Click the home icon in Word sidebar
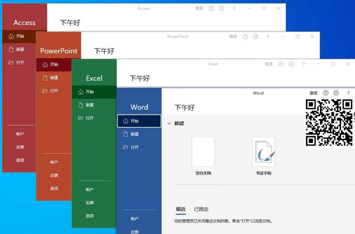355x234 pixels. [126, 121]
